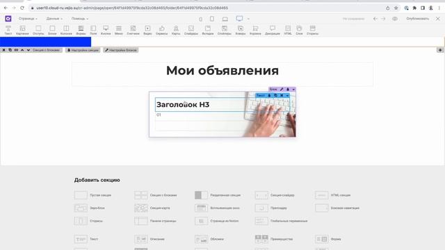Add a Вкладки tabs element
Viewport: 445px width, 250px height.
(208, 30)
